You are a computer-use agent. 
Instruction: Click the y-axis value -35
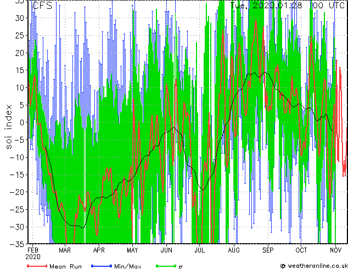click(x=16, y=244)
